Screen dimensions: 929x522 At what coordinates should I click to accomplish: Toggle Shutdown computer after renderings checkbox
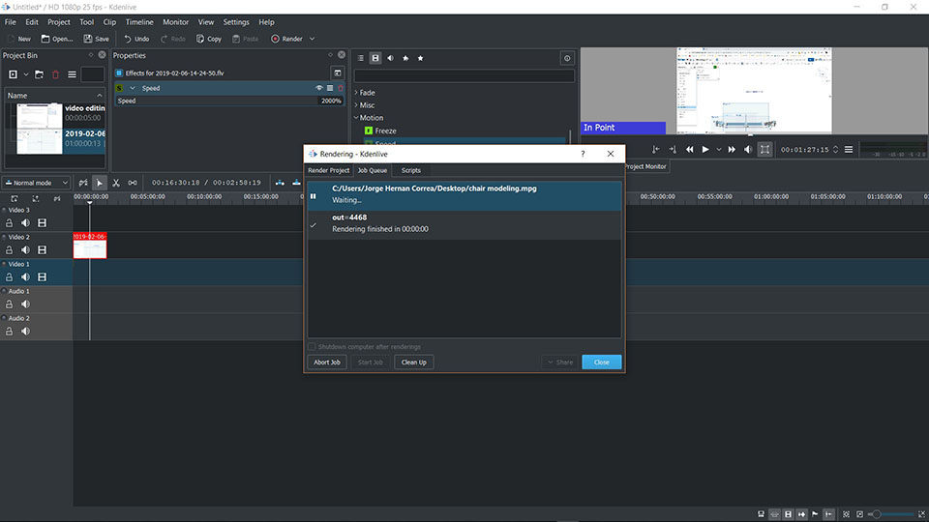click(x=312, y=347)
